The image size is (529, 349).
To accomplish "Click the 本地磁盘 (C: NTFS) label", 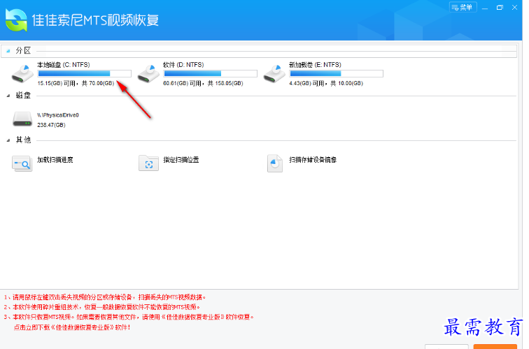I will tap(64, 65).
